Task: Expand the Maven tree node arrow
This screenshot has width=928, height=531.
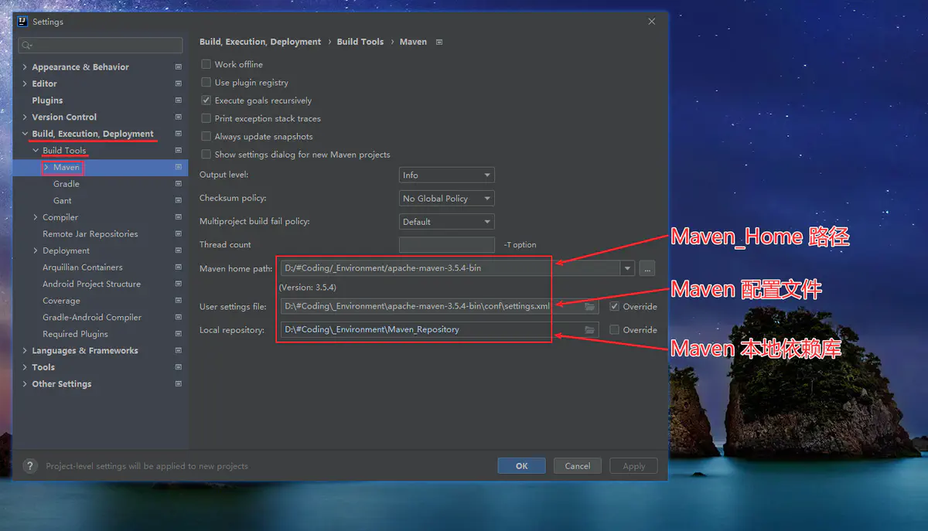Action: 46,167
